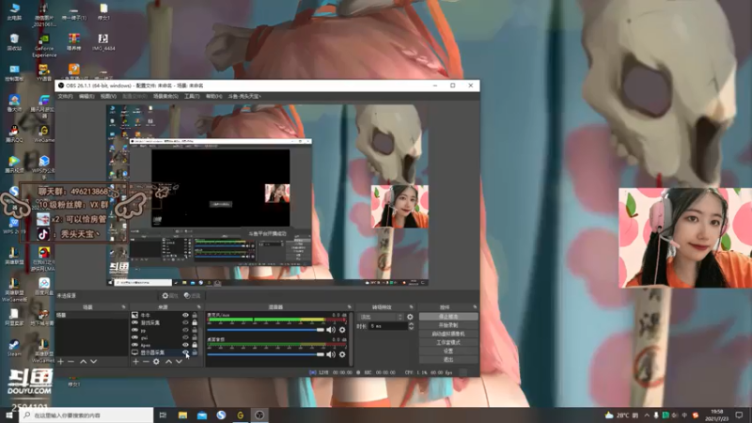Viewport: 752px width, 423px height.
Task: Open File Explorer from the taskbar
Action: 182,415
